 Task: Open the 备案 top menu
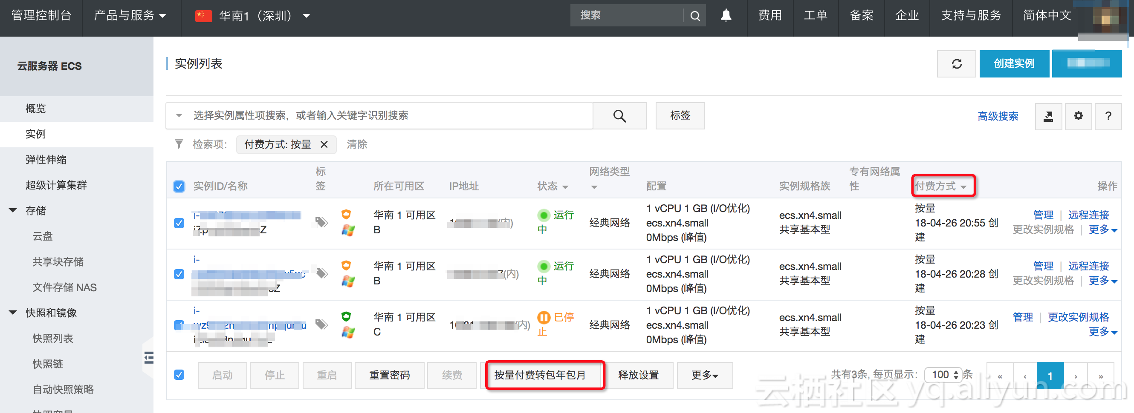point(862,16)
